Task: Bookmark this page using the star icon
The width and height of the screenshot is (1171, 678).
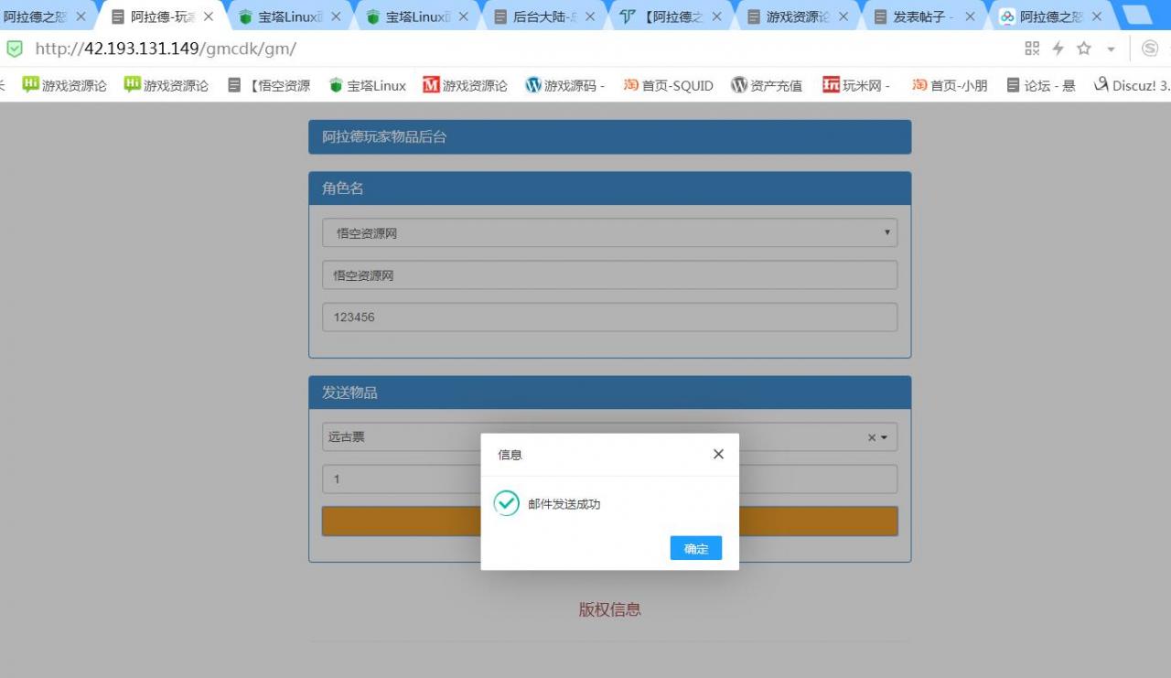Action: [x=1081, y=48]
